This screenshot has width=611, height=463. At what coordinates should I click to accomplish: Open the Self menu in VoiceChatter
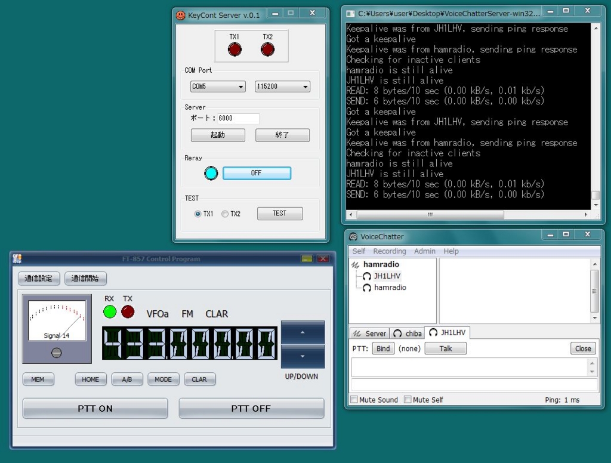pos(359,251)
